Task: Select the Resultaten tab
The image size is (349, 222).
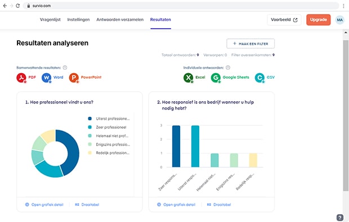Action: [x=160, y=20]
